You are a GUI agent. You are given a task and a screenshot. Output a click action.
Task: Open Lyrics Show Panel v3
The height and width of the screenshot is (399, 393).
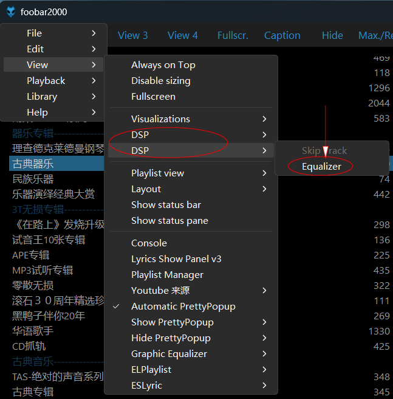click(176, 259)
